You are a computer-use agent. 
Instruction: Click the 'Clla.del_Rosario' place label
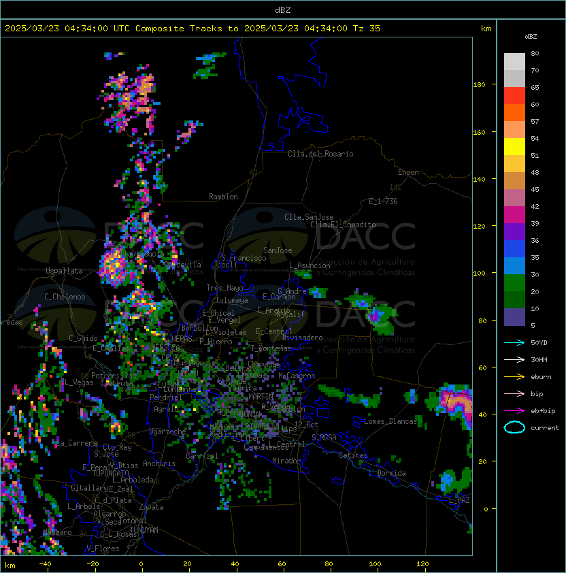point(320,154)
